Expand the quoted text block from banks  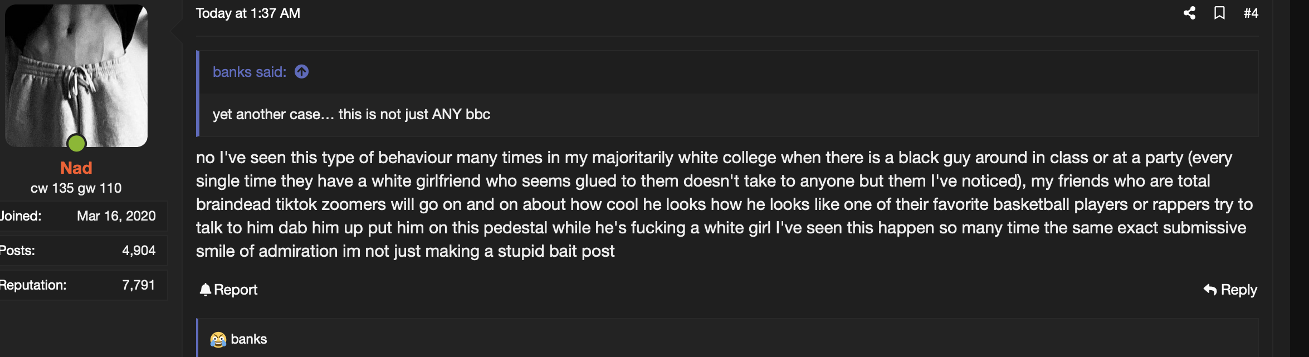point(727,94)
